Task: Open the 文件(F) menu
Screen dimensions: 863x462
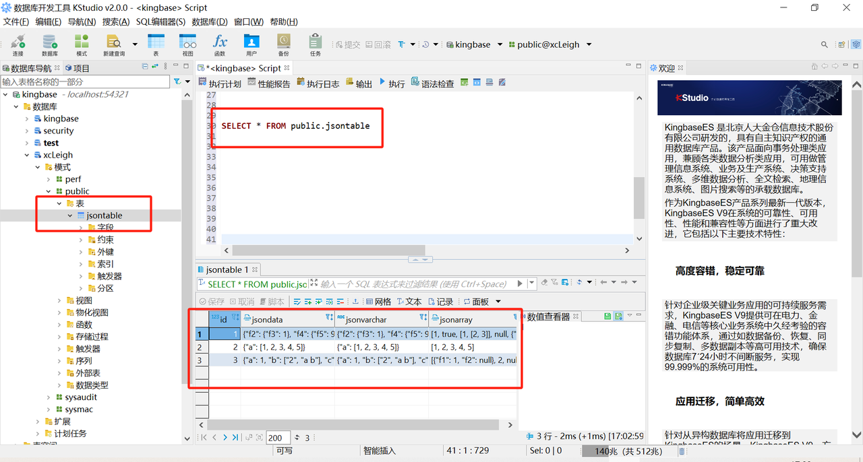Action: click(16, 22)
